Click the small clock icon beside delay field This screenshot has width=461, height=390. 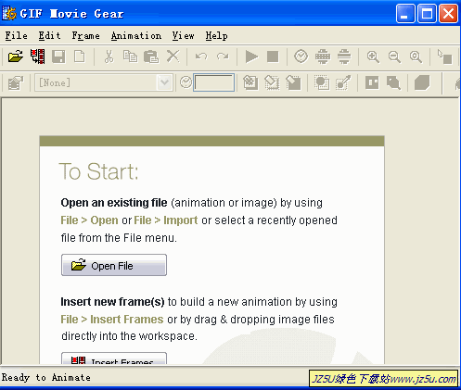click(186, 82)
